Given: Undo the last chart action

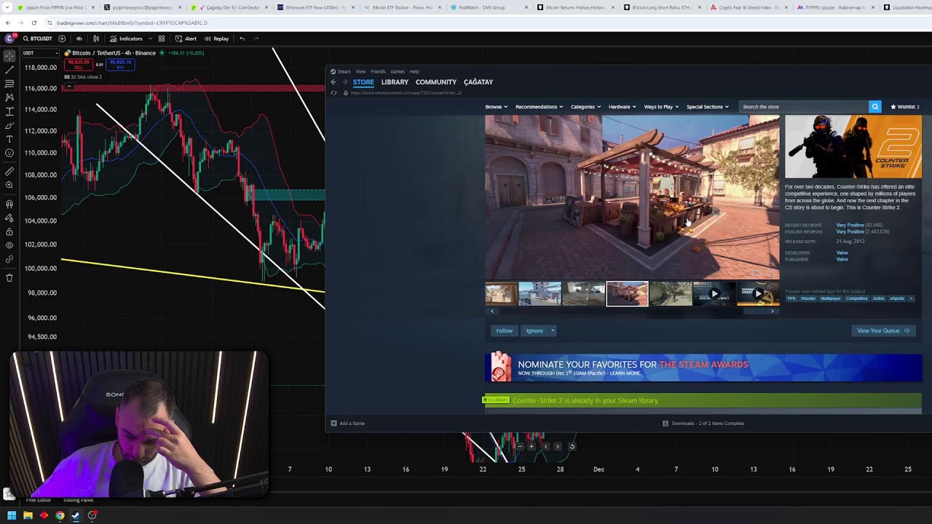Looking at the screenshot, I should [242, 39].
